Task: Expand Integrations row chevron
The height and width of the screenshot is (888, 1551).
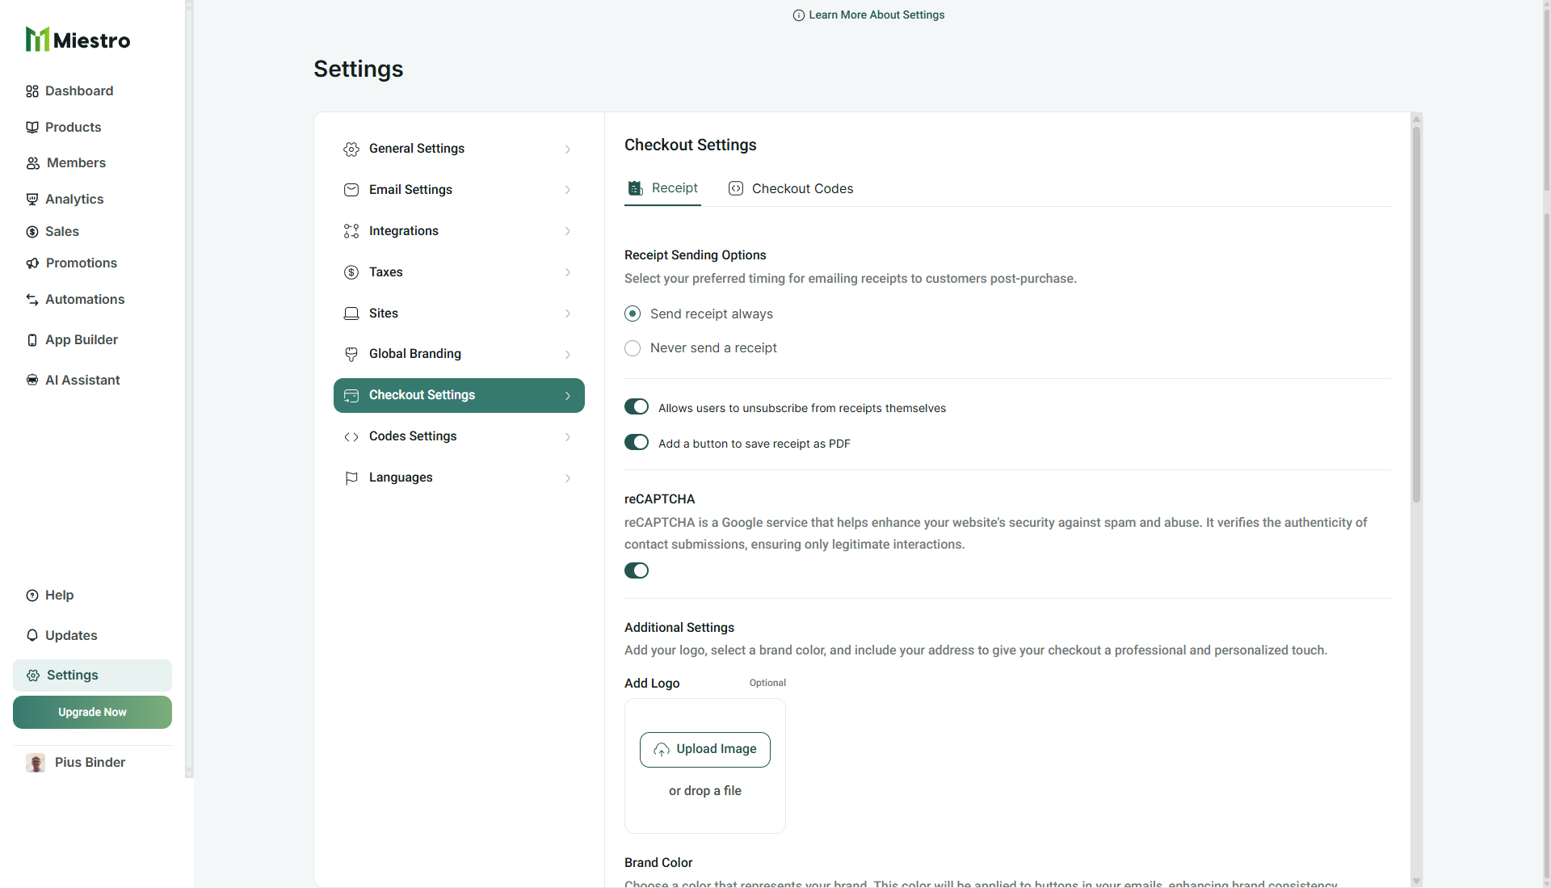Action: [x=568, y=232]
